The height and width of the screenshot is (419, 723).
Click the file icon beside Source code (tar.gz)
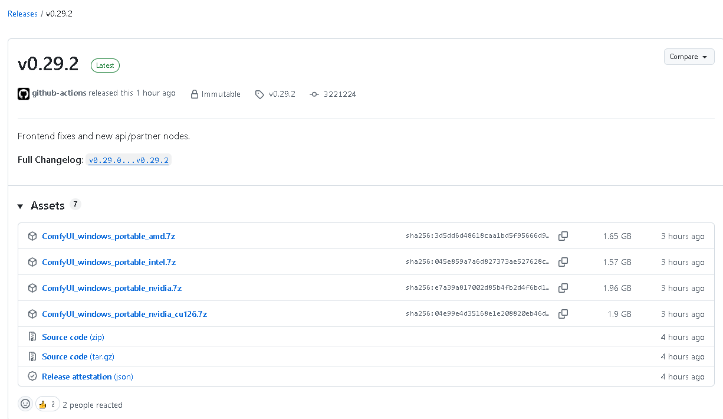32,356
